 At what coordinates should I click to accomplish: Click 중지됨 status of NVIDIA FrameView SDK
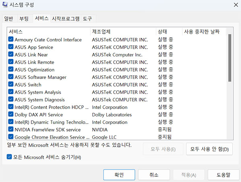coord(165,129)
